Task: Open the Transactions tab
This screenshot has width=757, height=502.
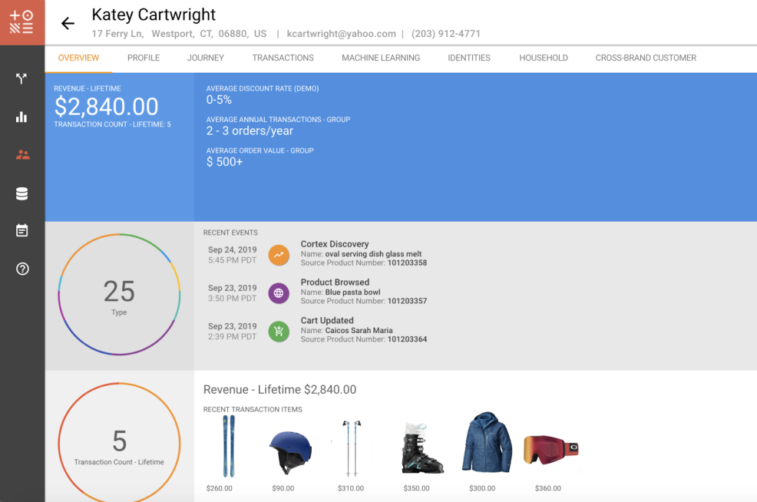Action: [x=283, y=58]
